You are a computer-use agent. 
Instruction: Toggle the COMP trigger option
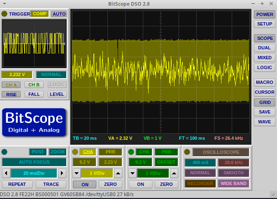click(40, 14)
